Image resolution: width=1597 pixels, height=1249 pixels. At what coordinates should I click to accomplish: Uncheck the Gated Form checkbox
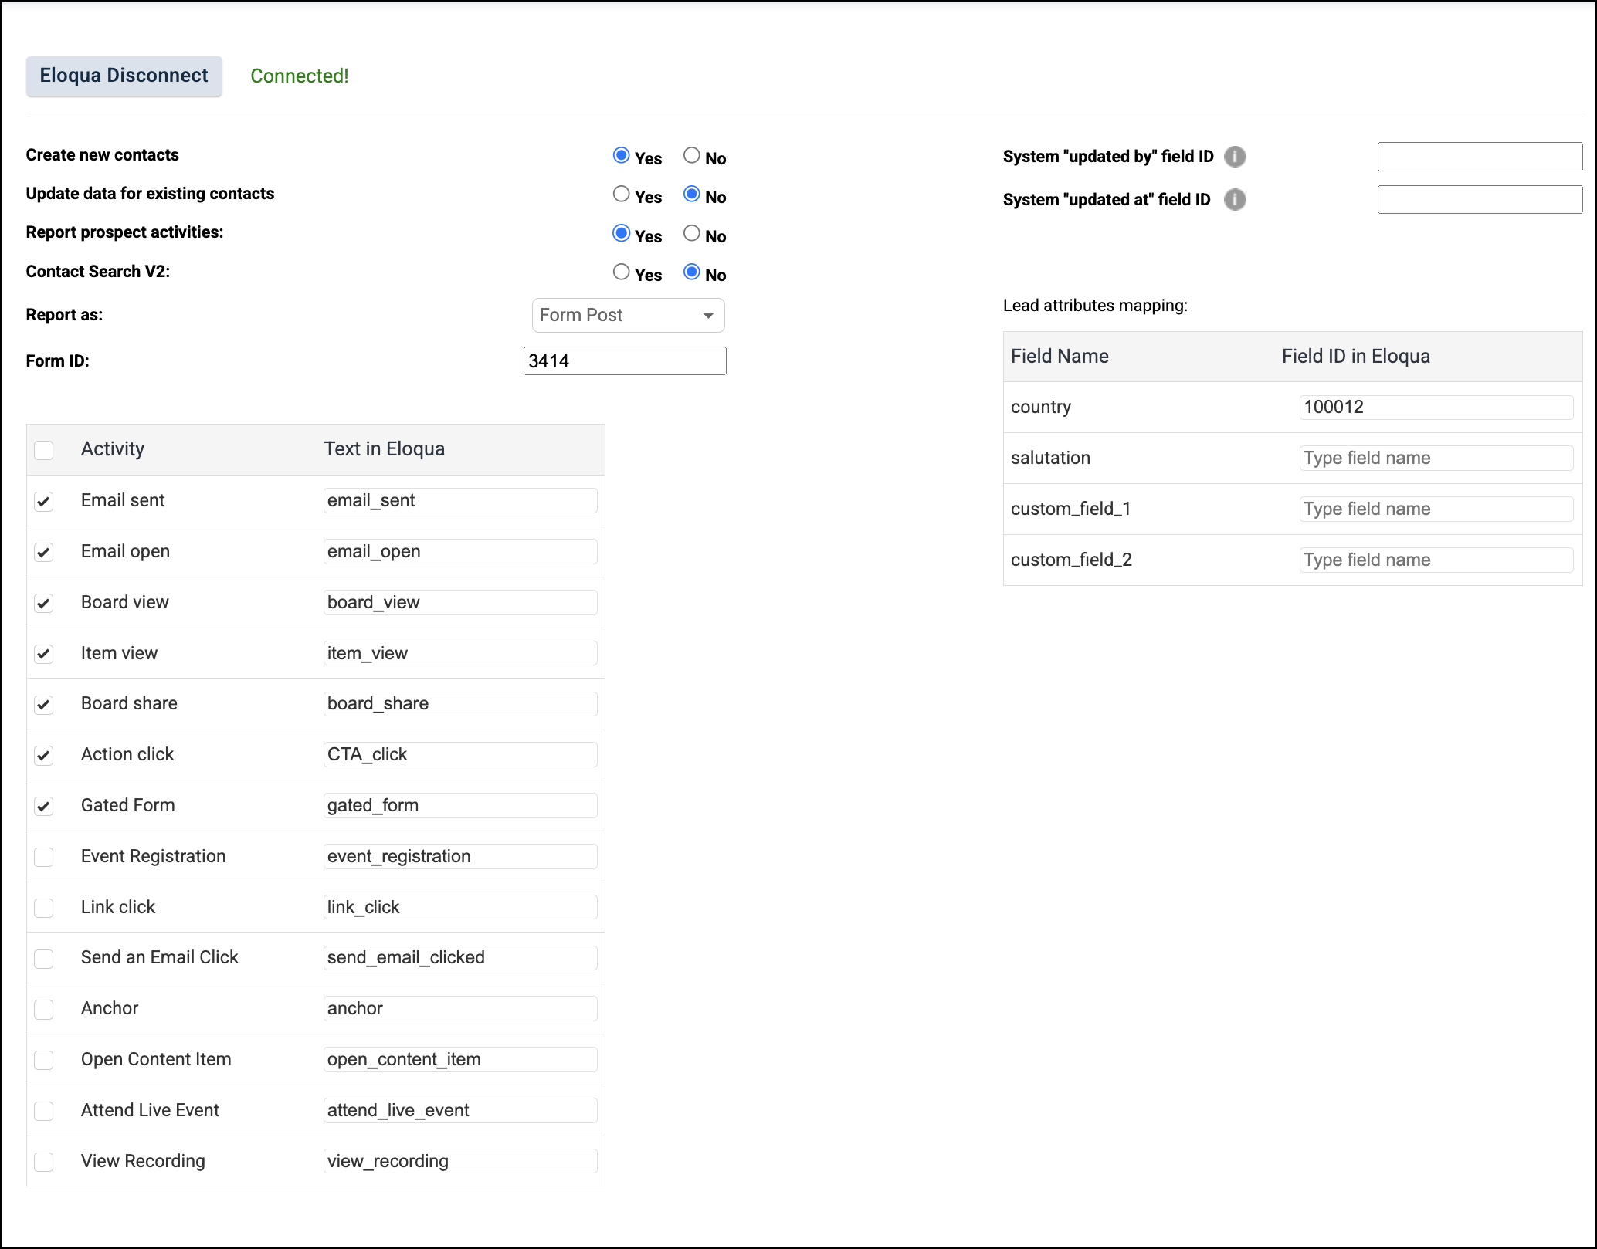click(x=44, y=807)
